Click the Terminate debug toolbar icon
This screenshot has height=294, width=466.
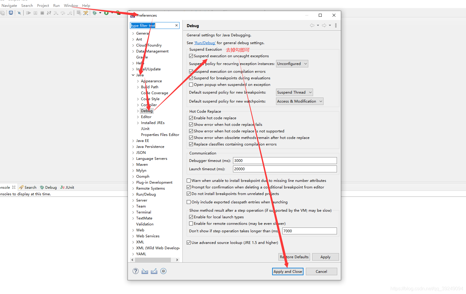pyautogui.click(x=42, y=13)
